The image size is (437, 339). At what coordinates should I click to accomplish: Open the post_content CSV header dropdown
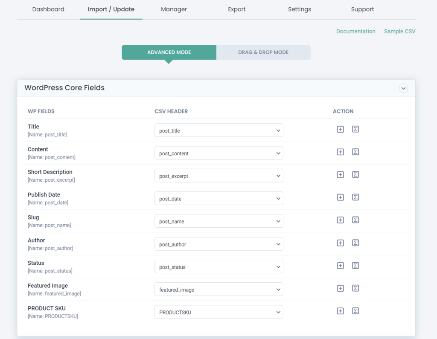point(219,153)
